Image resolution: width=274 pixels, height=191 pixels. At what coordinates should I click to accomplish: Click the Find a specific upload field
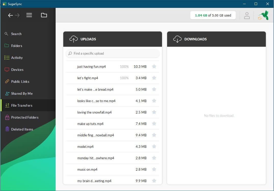point(113,53)
